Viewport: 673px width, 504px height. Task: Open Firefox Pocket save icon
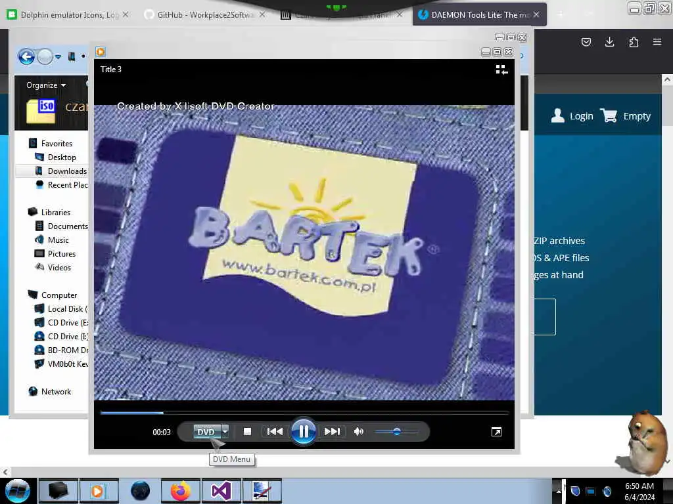pos(586,42)
